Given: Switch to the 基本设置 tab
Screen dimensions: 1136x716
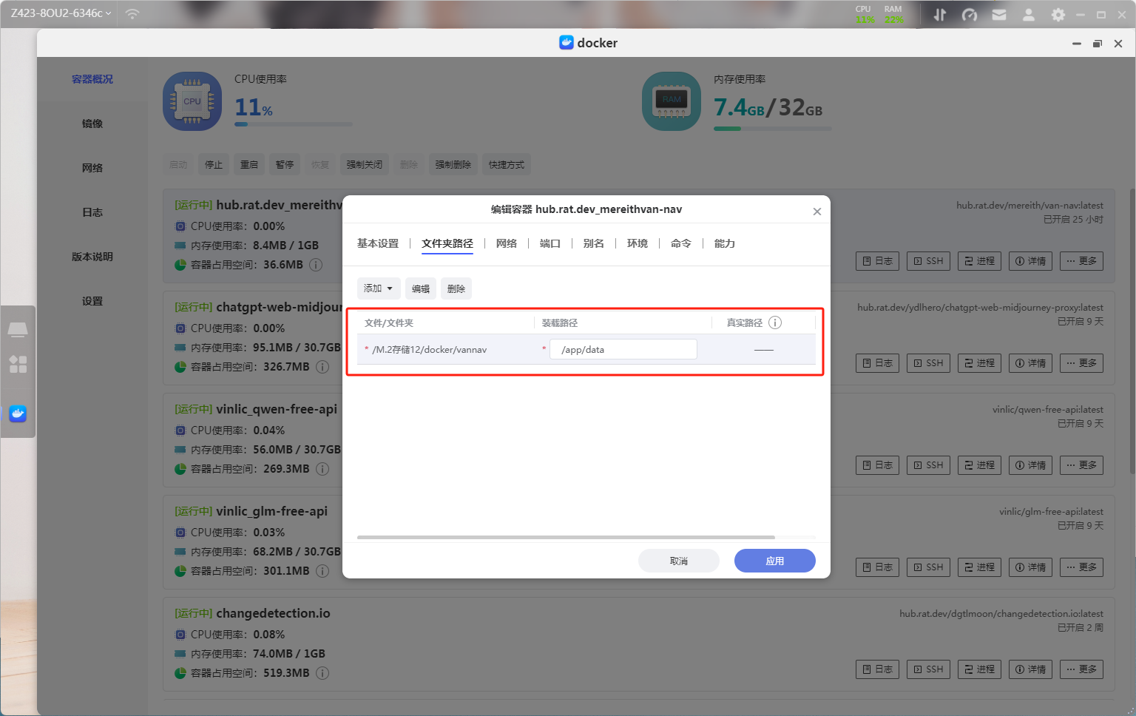Looking at the screenshot, I should 378,243.
